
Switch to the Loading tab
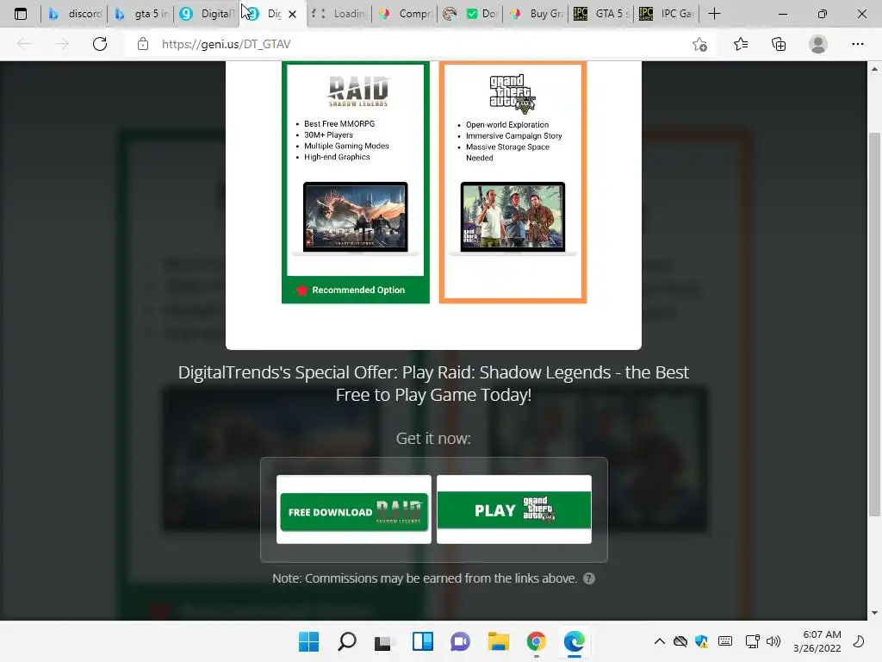pos(339,14)
